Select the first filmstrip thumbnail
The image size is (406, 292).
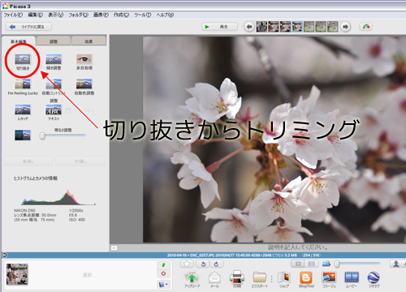261,27
